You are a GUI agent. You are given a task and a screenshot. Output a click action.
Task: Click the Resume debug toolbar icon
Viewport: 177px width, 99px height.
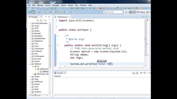pos(94,8)
